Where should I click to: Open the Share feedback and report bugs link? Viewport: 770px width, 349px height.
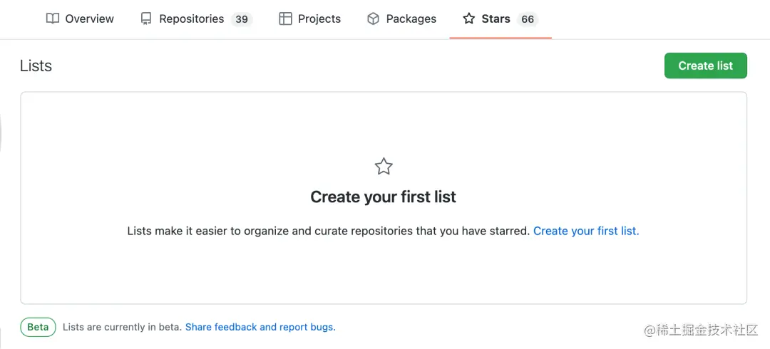pyautogui.click(x=260, y=327)
